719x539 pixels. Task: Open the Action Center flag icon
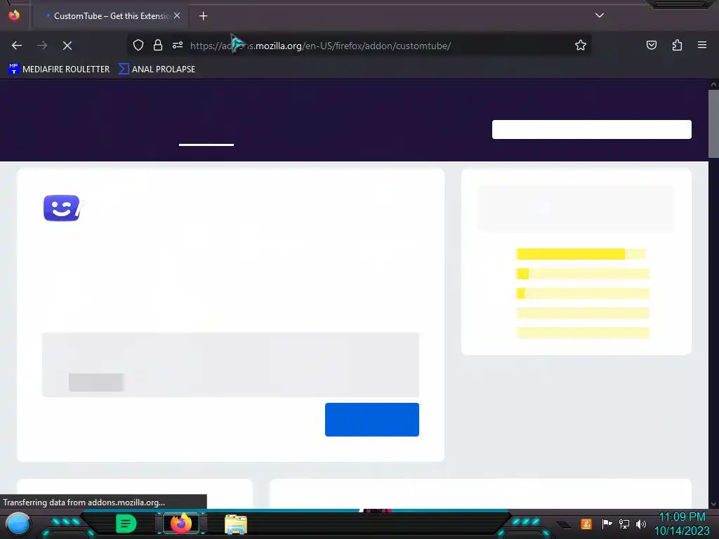pos(607,524)
